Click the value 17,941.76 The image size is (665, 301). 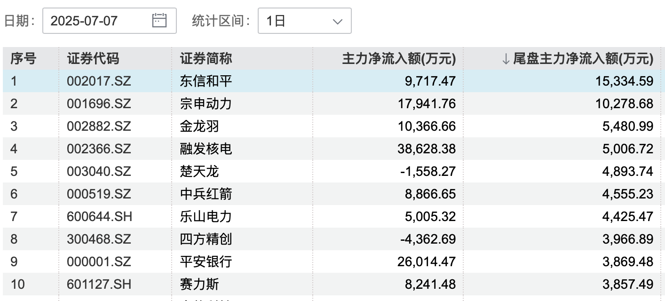point(427,104)
